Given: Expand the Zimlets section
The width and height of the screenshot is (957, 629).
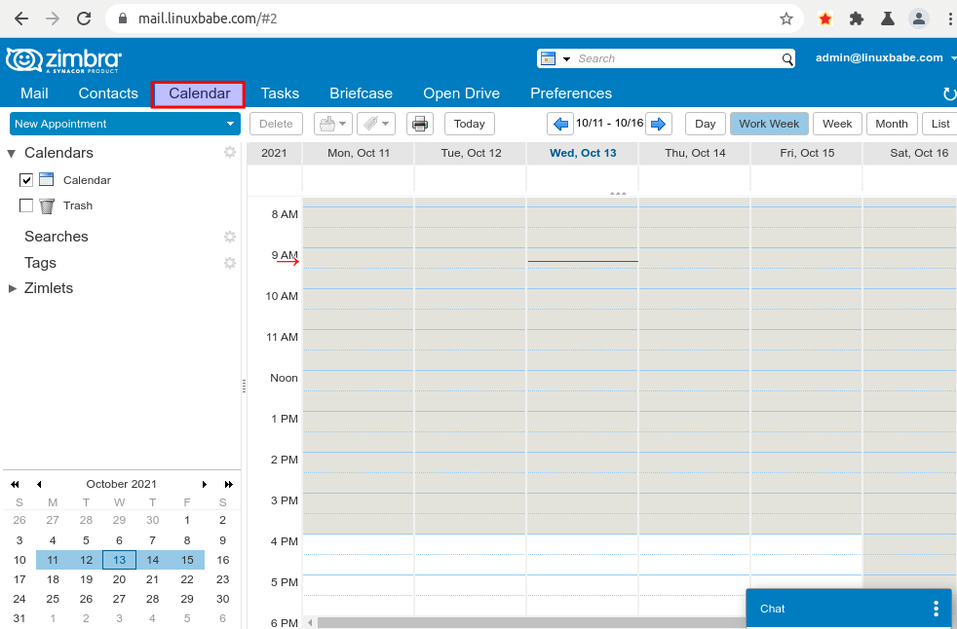Looking at the screenshot, I should (13, 288).
